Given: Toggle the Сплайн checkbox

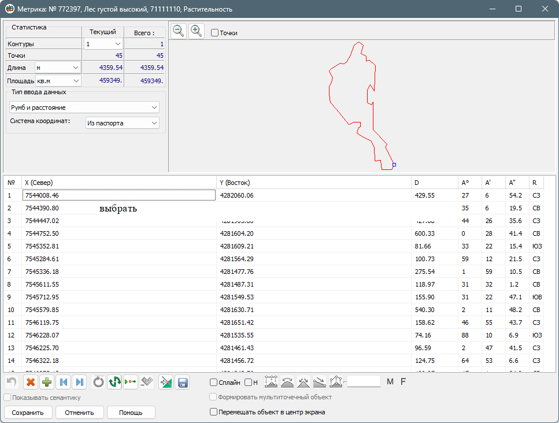Looking at the screenshot, I should [214, 383].
